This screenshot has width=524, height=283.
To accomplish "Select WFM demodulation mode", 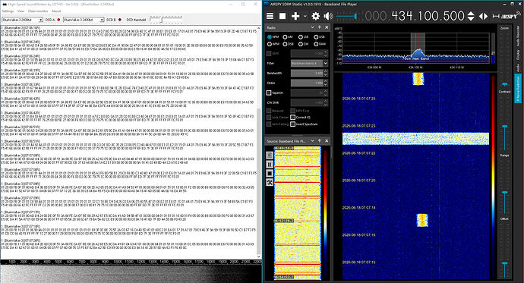I will (x=273, y=44).
